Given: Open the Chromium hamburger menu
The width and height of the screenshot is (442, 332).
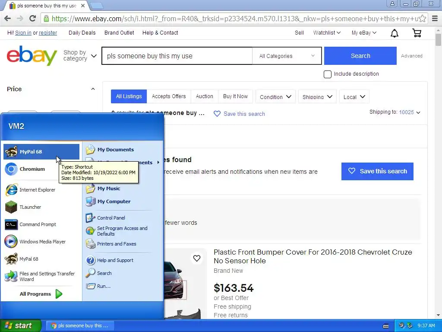Looking at the screenshot, I should pyautogui.click(x=435, y=19).
